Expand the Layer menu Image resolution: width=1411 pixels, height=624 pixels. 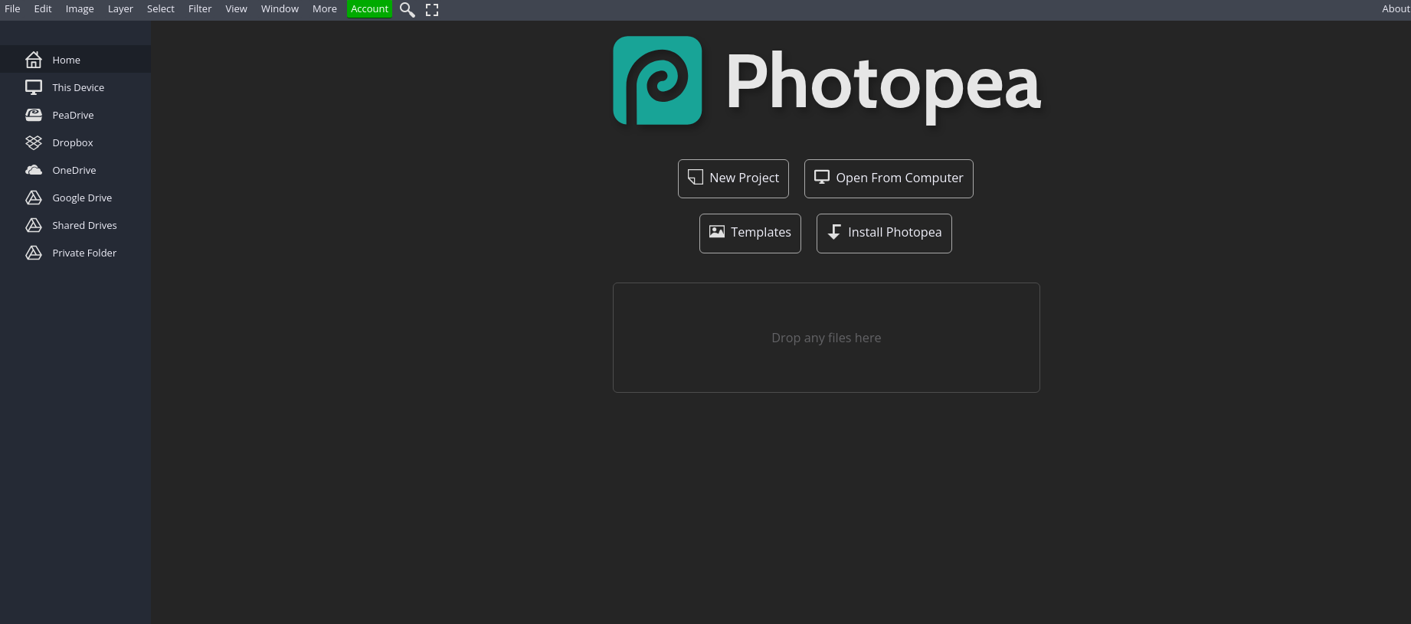pyautogui.click(x=120, y=9)
